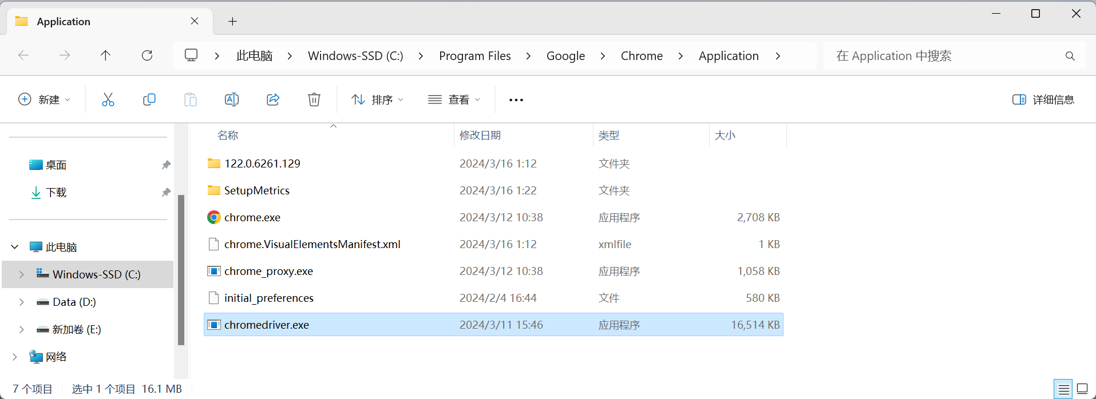Open chevron after Chrome in breadcrumb
This screenshot has height=399, width=1096.
680,56
